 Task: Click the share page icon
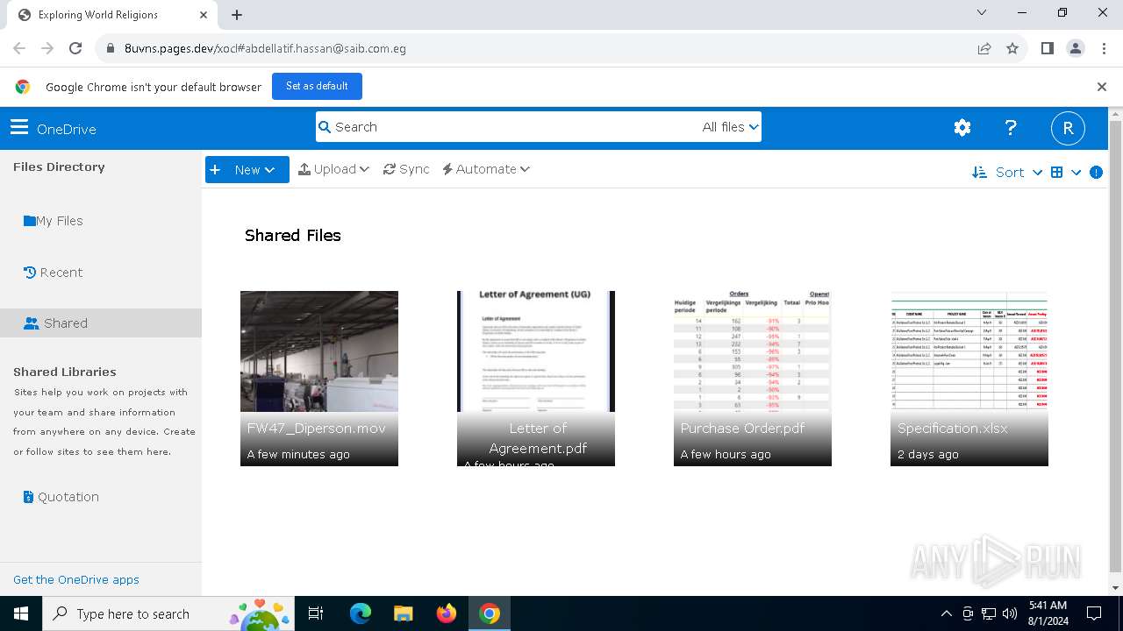tap(984, 48)
